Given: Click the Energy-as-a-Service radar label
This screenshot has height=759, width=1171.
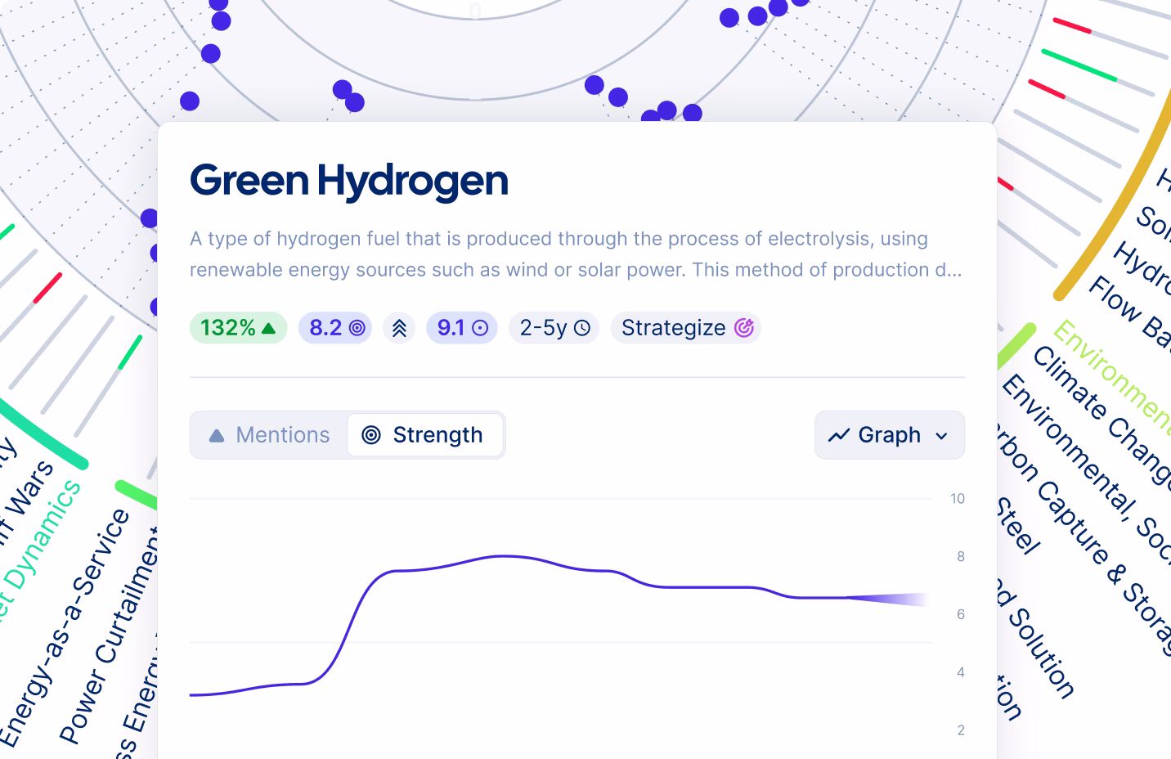Looking at the screenshot, I should 65,628.
